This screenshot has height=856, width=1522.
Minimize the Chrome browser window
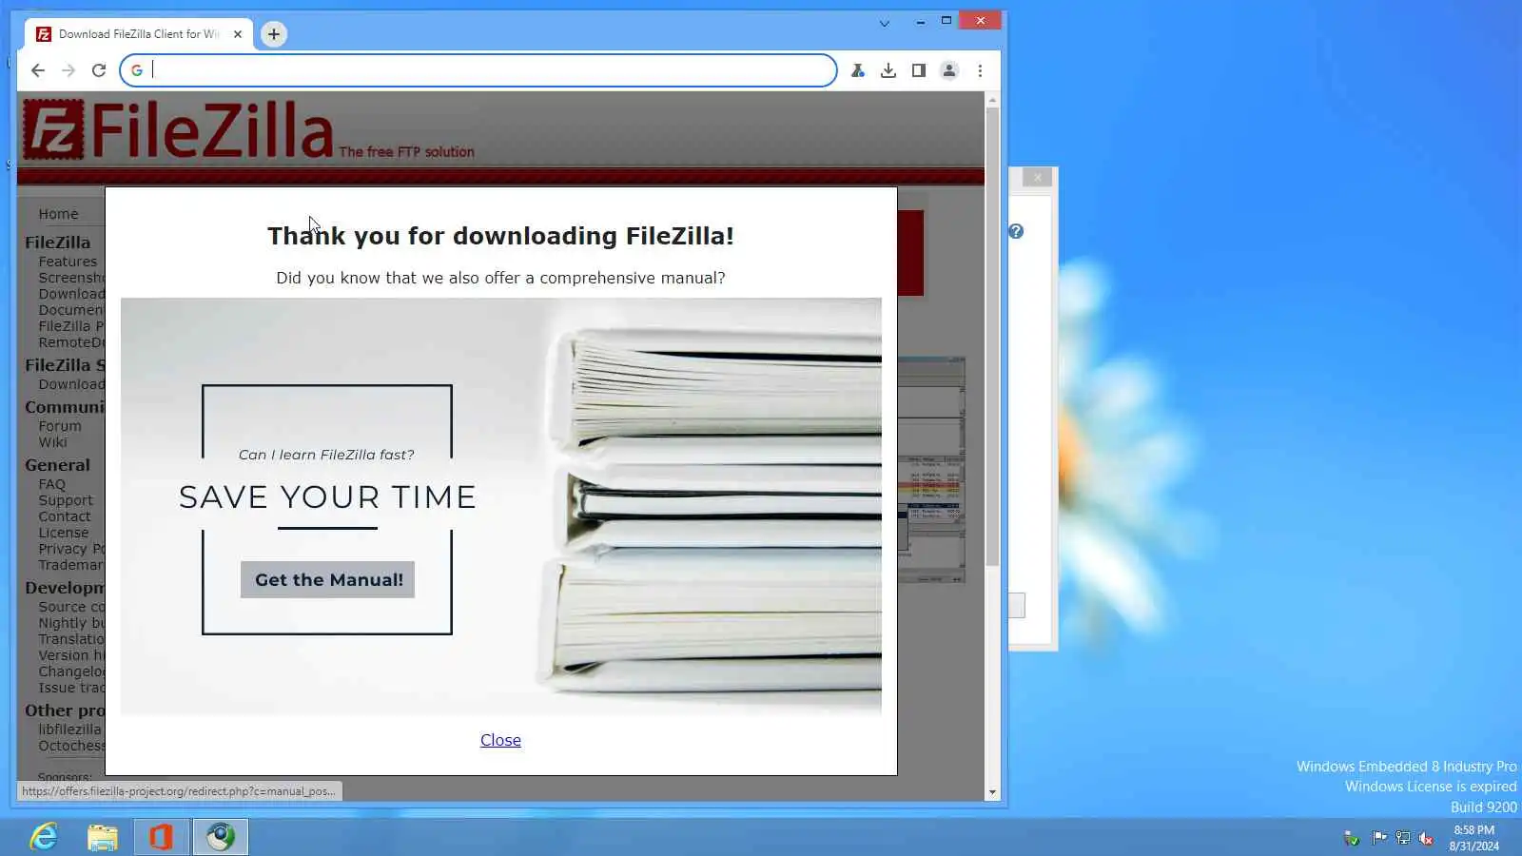(x=920, y=21)
